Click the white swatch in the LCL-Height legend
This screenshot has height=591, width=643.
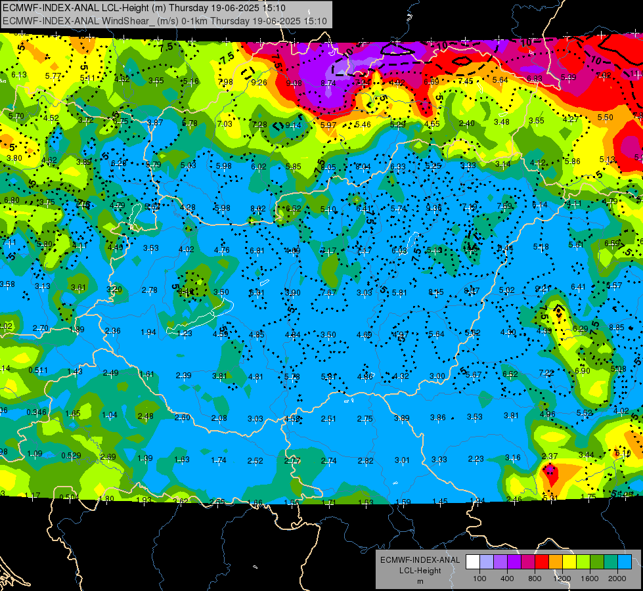point(473,561)
